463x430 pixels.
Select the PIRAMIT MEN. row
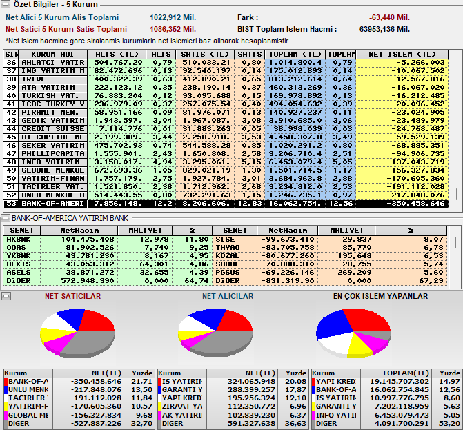226,113
